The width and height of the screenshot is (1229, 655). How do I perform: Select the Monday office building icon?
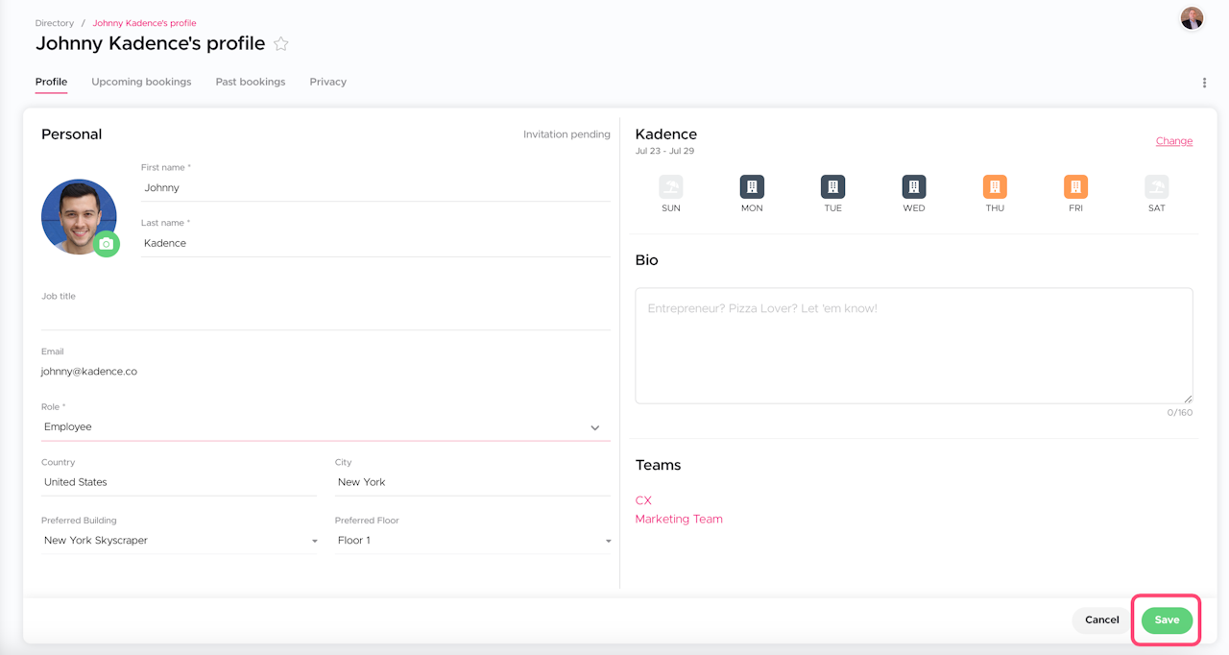click(x=752, y=186)
